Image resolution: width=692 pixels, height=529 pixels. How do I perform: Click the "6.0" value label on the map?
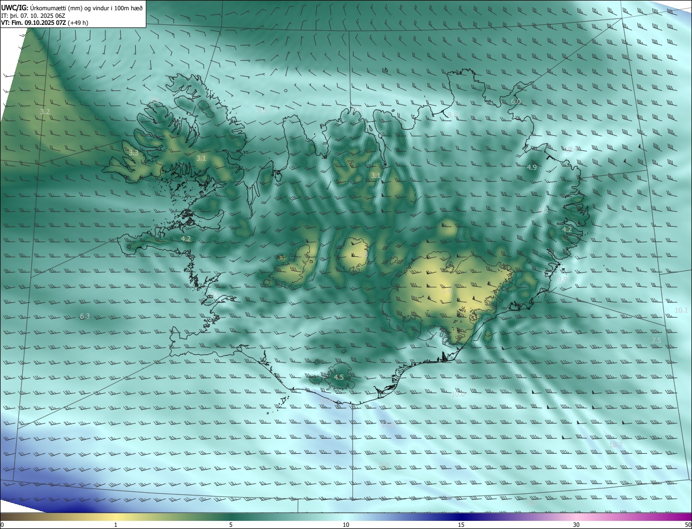pyautogui.click(x=516, y=101)
